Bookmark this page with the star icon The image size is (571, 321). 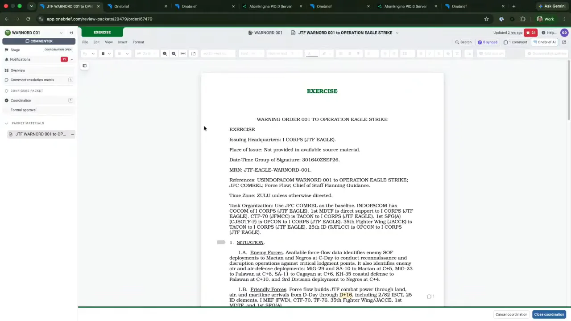[486, 19]
